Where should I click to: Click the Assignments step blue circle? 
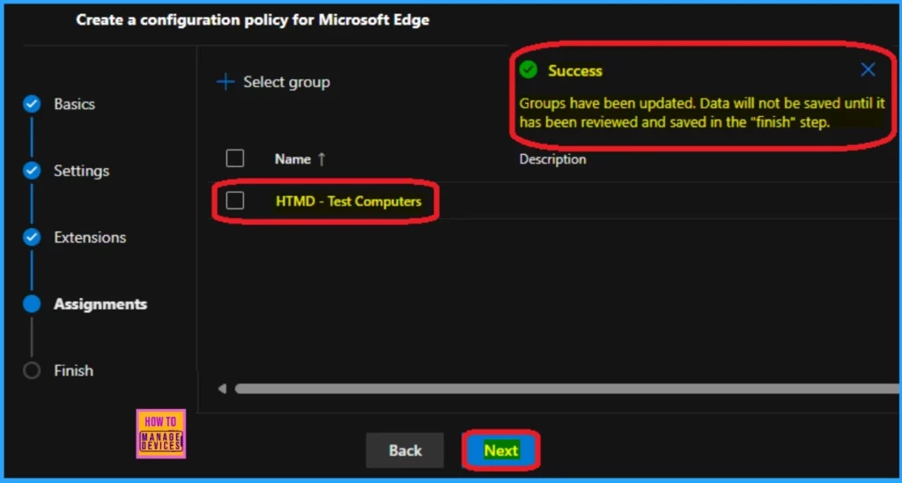32,304
